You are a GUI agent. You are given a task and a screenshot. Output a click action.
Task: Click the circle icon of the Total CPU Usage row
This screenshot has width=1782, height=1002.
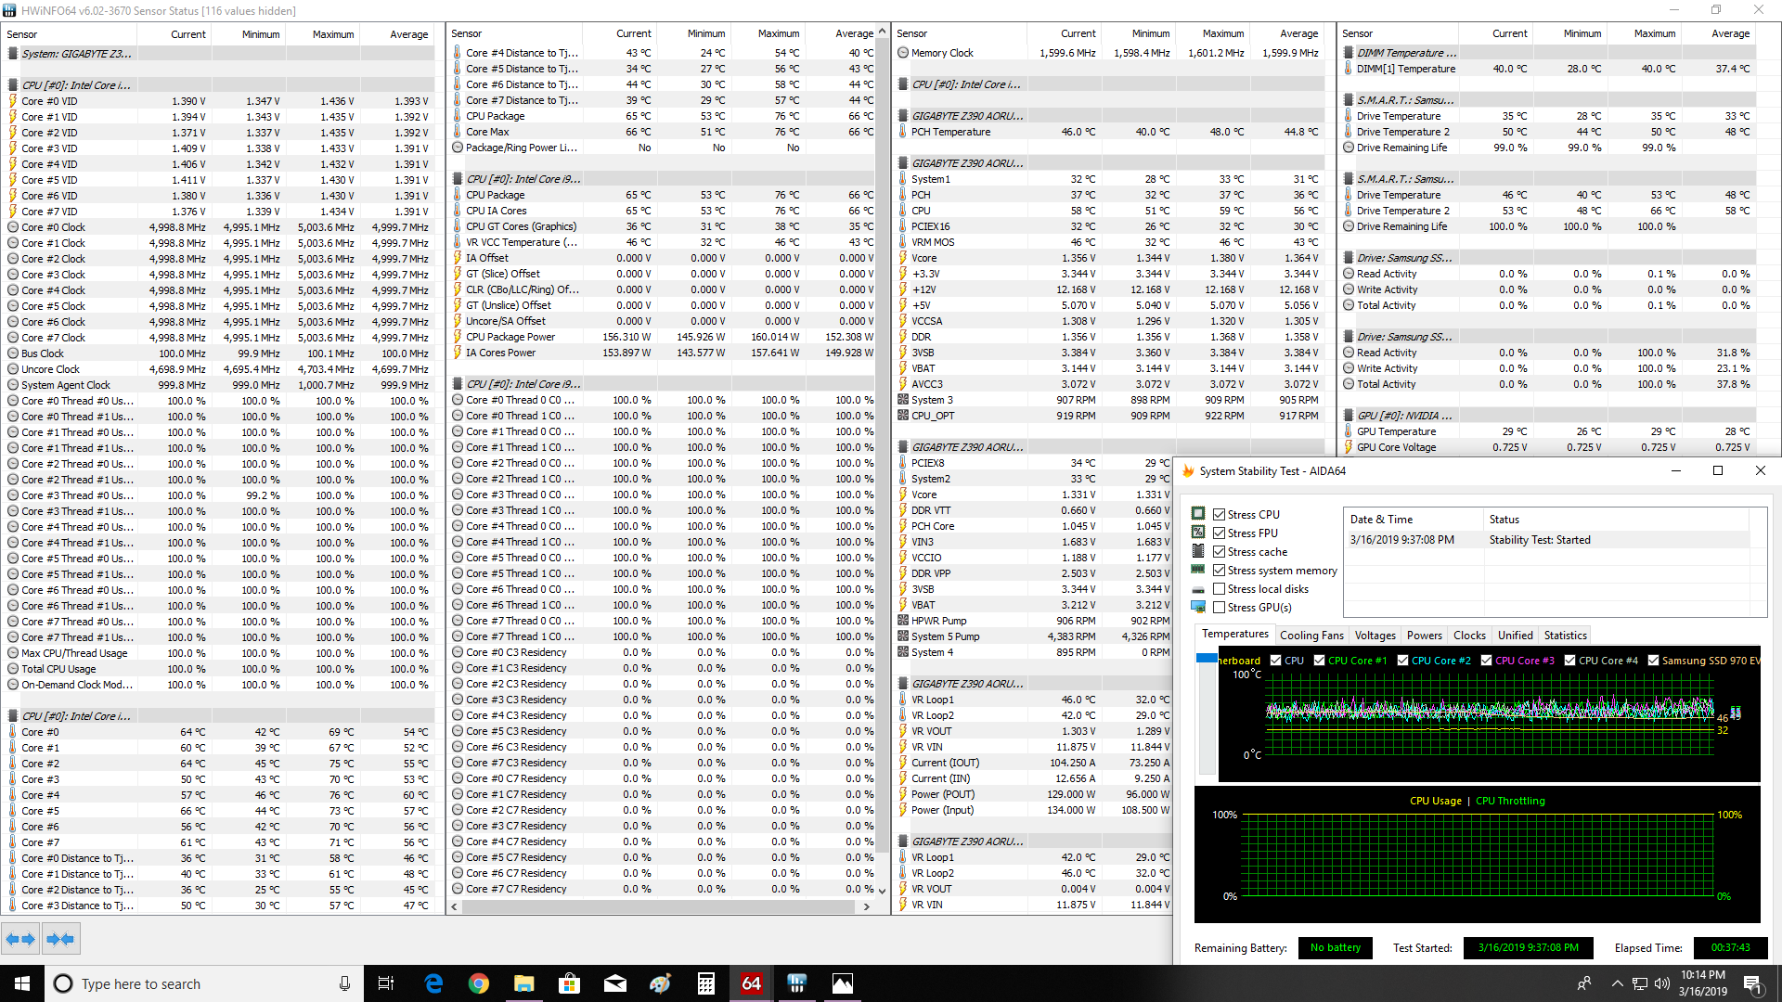click(13, 669)
